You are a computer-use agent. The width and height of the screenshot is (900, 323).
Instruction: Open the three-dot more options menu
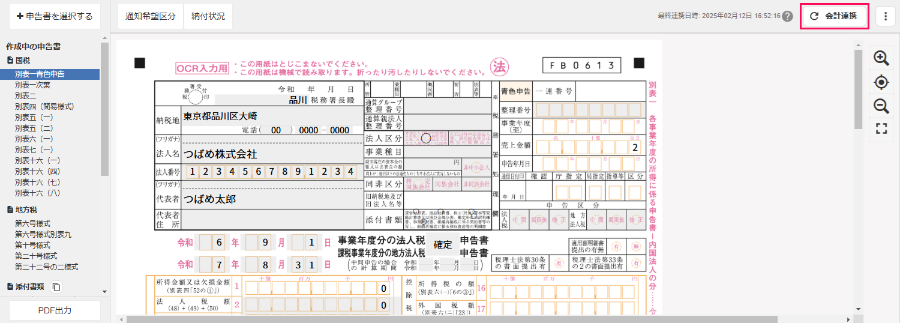[886, 16]
